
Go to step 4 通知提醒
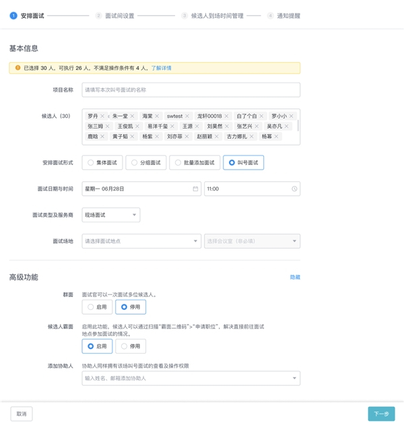click(283, 15)
